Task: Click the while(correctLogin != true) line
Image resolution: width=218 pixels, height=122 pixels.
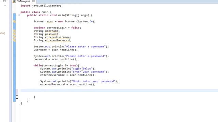Action: coord(56,65)
